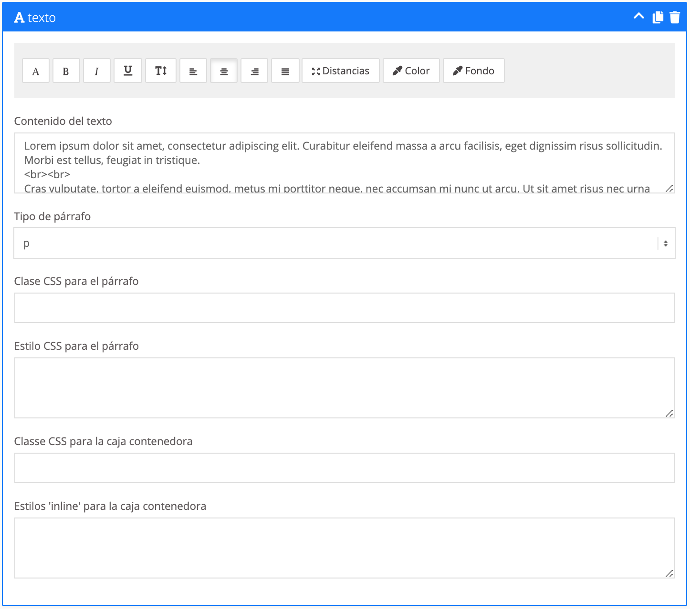
Task: Duplicate the texto block
Action: click(x=658, y=17)
